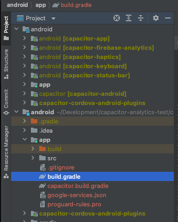This screenshot has width=178, height=222.
Task: Click the Select Opened File target icon
Action: coord(117,18)
